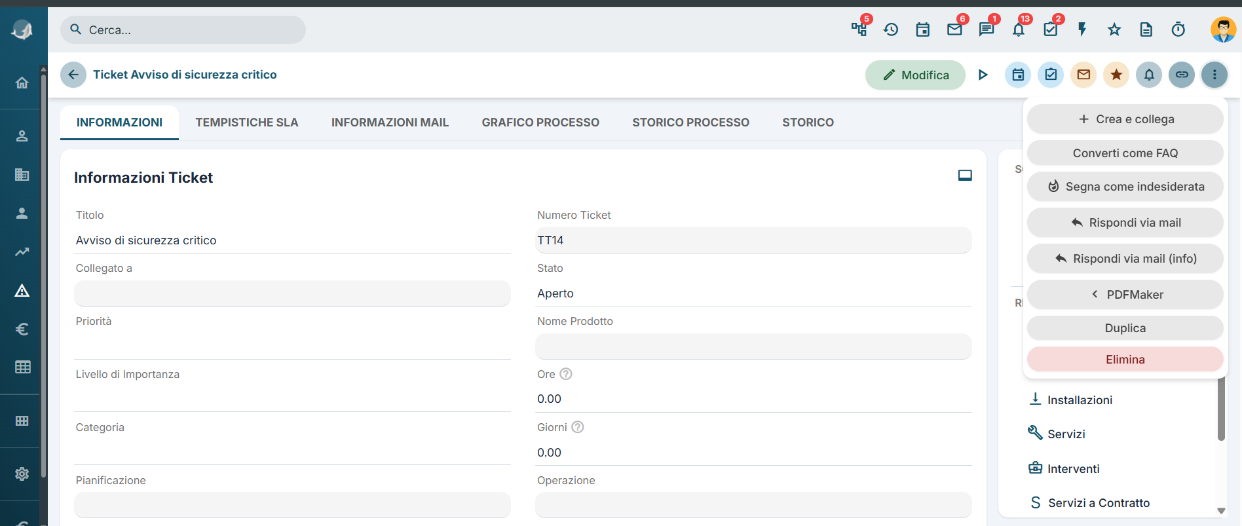This screenshot has width=1242, height=526.
Task: Click the lightning bolt quick-create icon
Action: [x=1082, y=29]
